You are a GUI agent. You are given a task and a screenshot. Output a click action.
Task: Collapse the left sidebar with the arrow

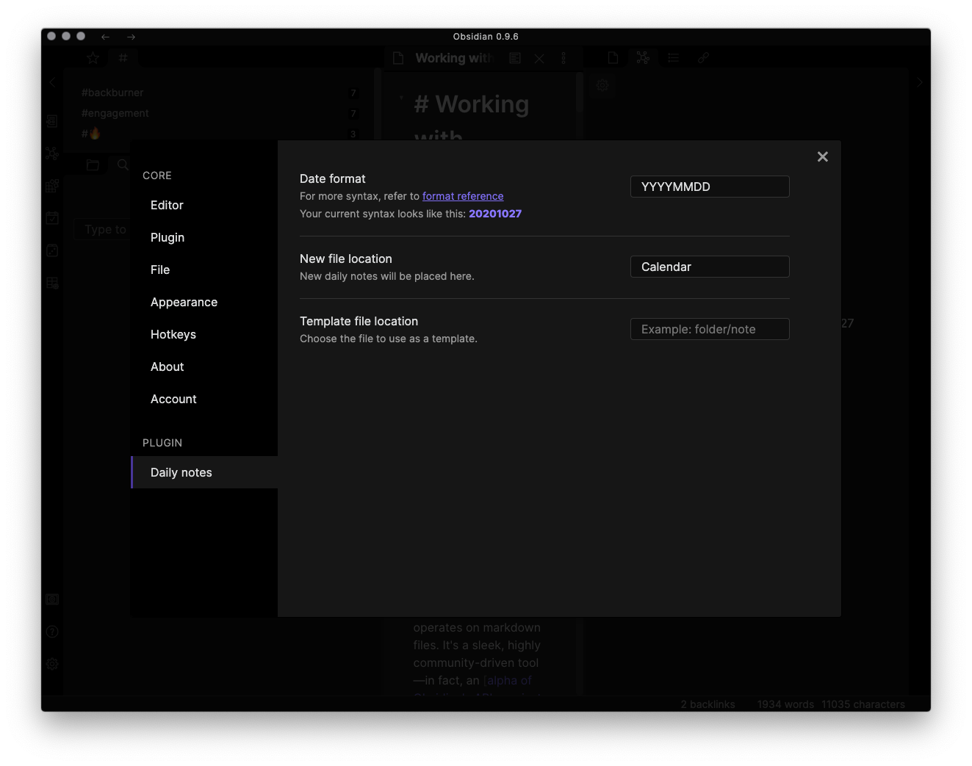coord(52,82)
